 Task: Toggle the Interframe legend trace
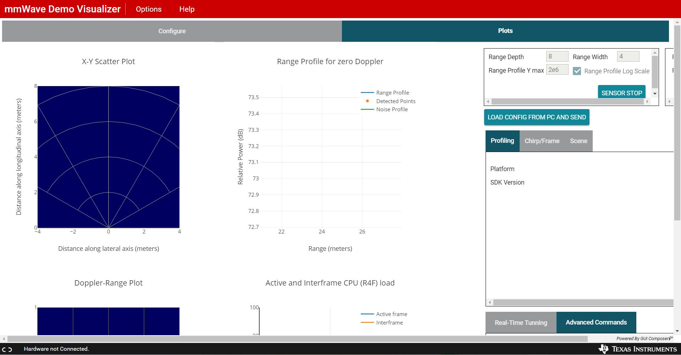coord(382,323)
